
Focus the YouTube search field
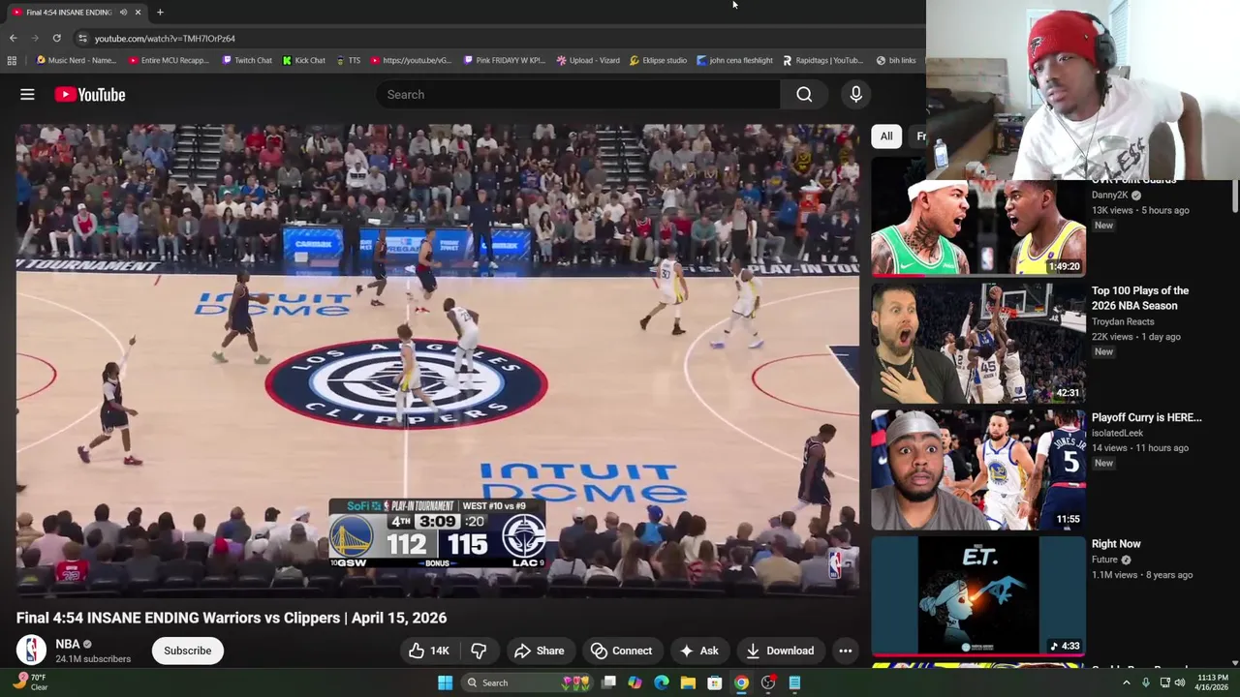click(x=578, y=94)
